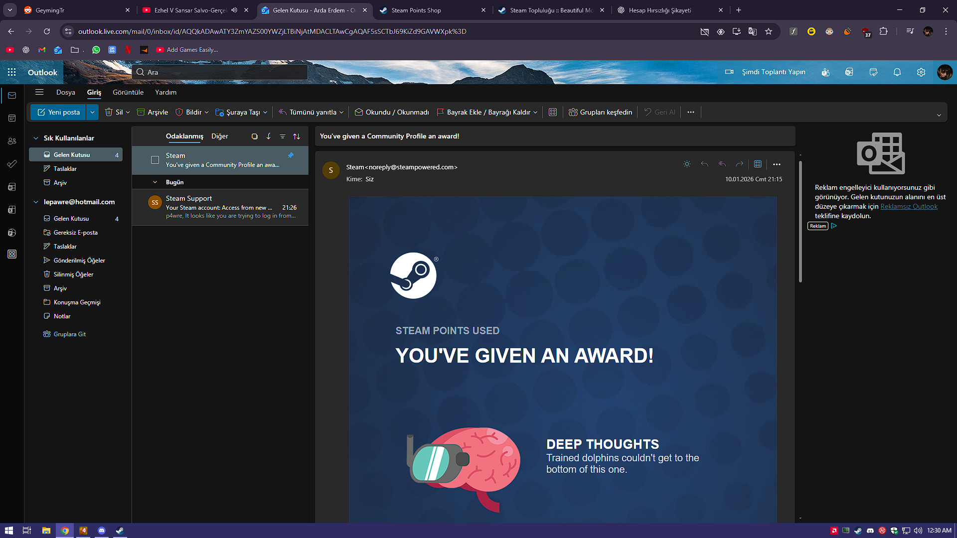Open the More apps icon in left rail
The image size is (957, 538).
[x=12, y=254]
